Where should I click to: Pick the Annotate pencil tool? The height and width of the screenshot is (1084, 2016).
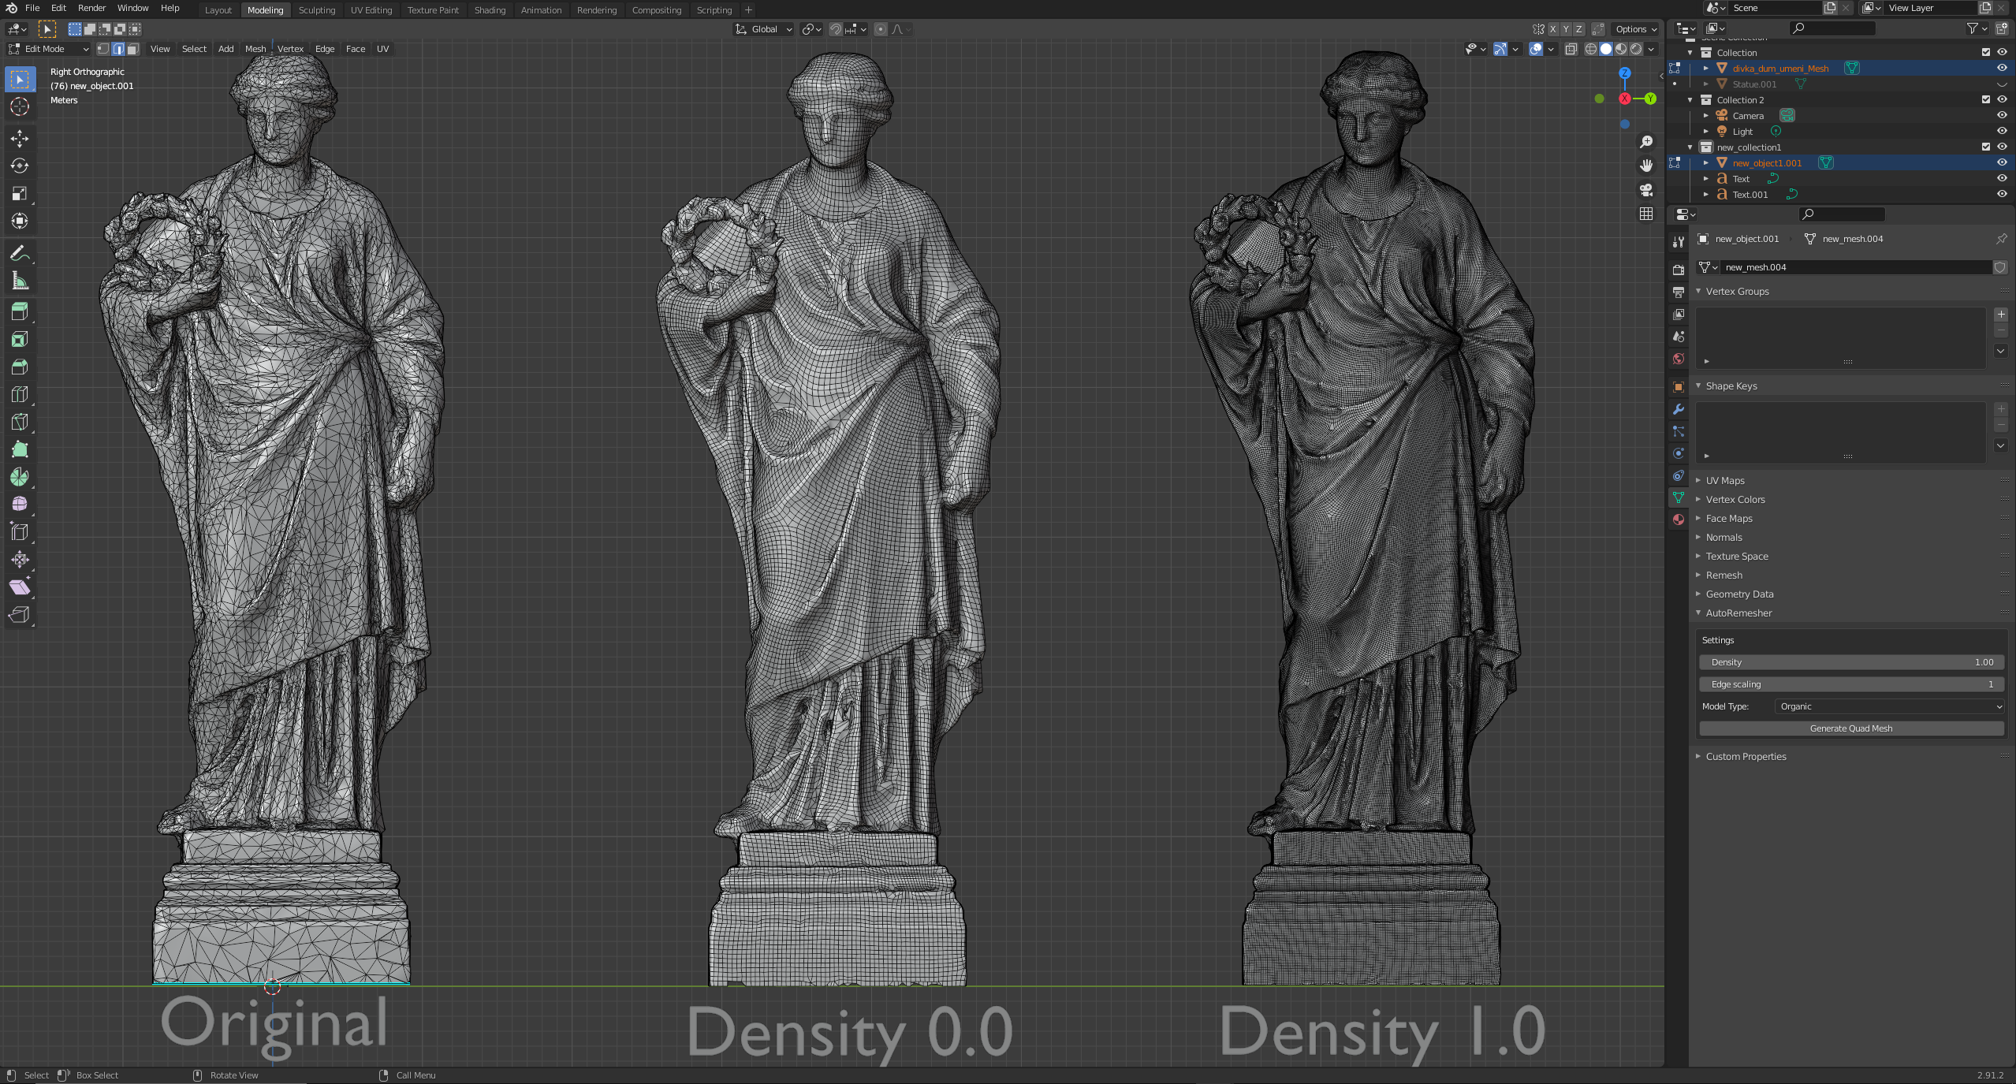[20, 254]
